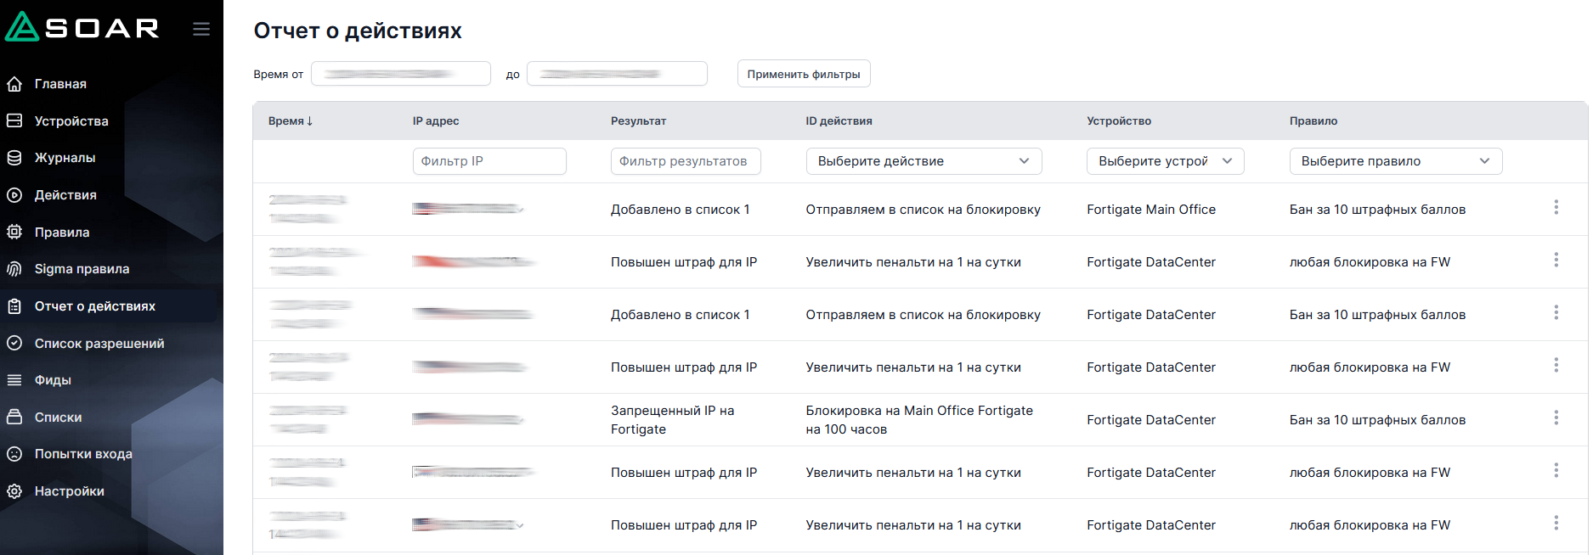The height and width of the screenshot is (555, 1593).
Task: Click the home icon for Главная
Action: pyautogui.click(x=14, y=84)
